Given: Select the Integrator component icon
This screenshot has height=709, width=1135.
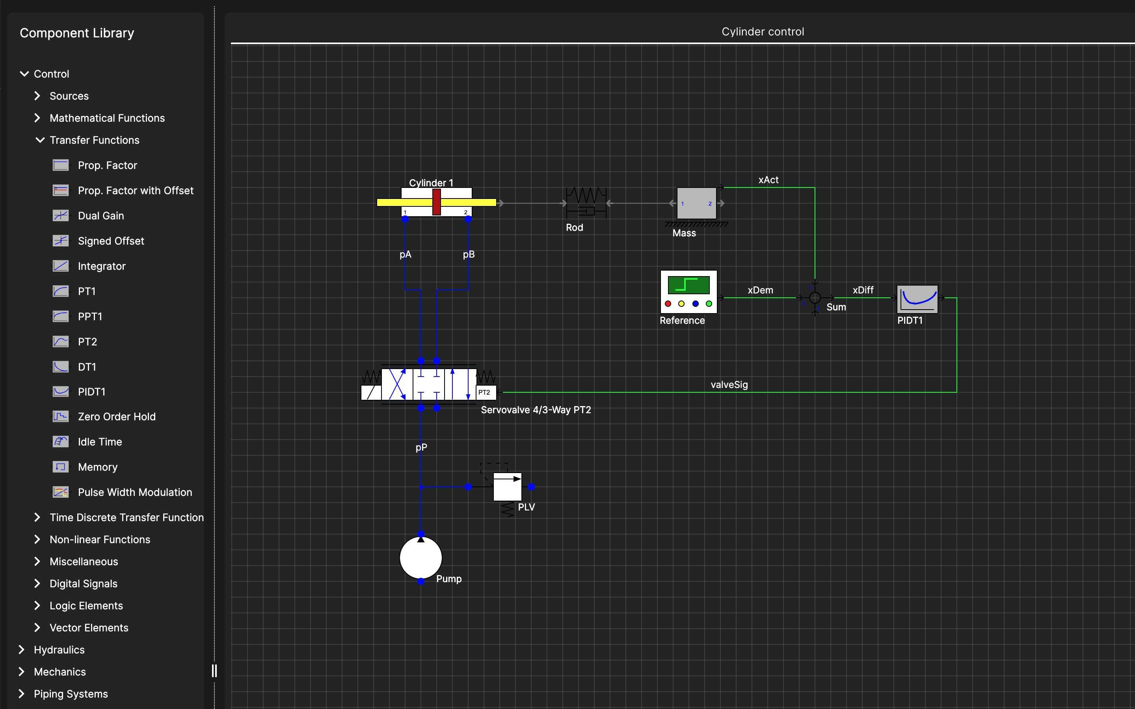Looking at the screenshot, I should pyautogui.click(x=61, y=266).
